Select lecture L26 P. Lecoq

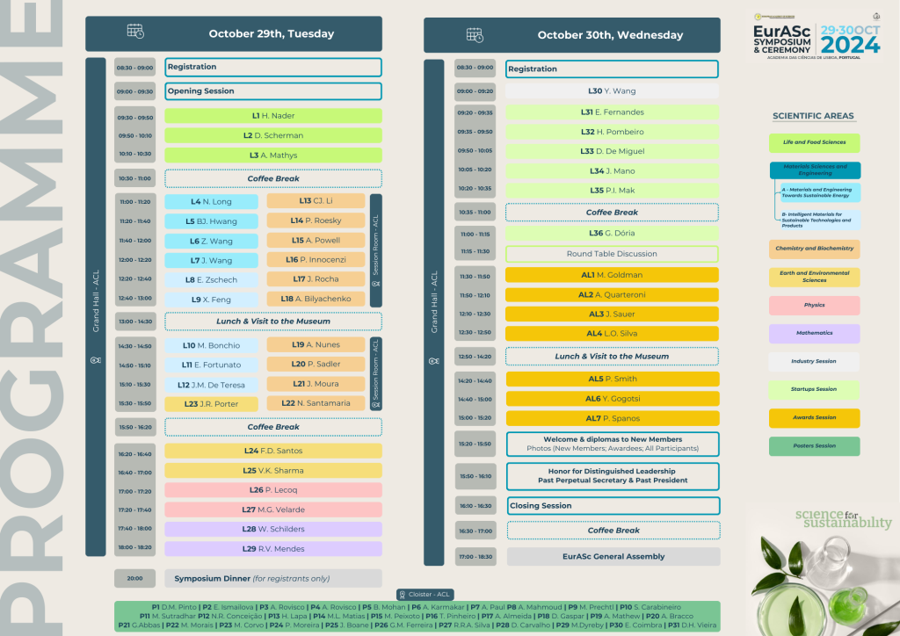[x=273, y=490]
